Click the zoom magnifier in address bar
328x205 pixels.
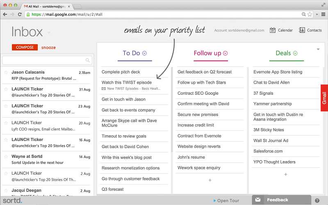pos(303,14)
